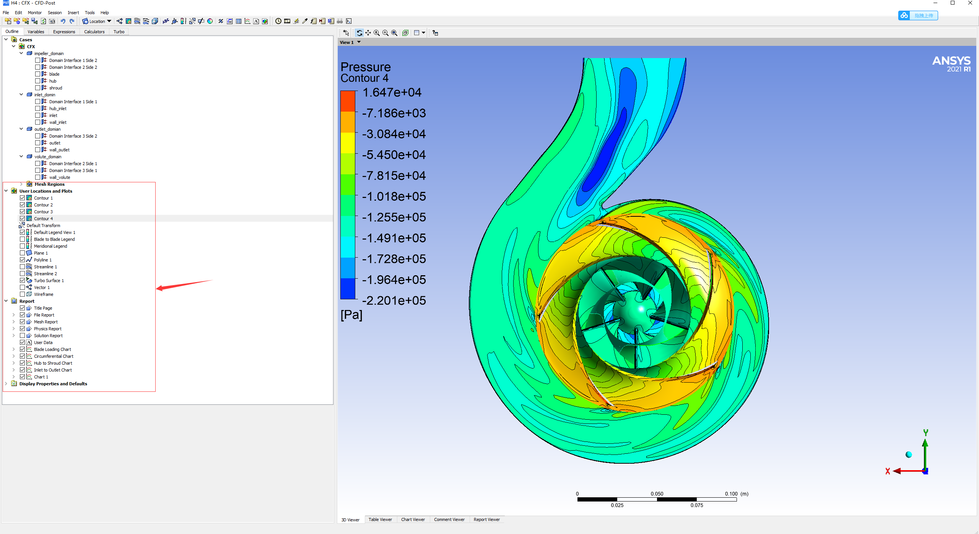The height and width of the screenshot is (534, 979).
Task: Toggle the Wireframe visibility checkbox
Action: point(23,294)
